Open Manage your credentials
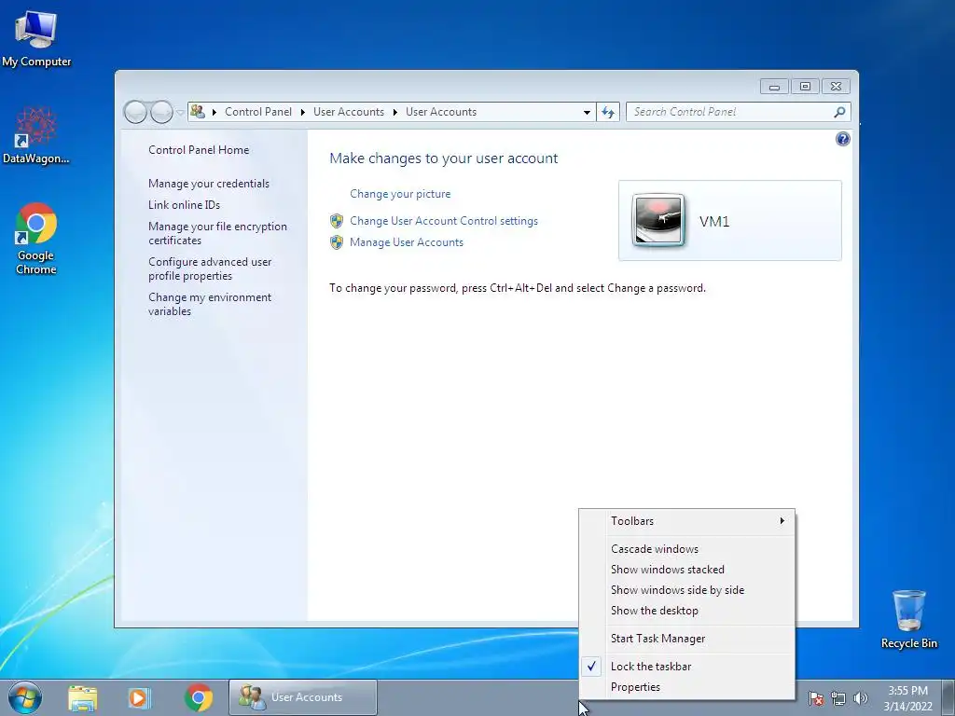 208,184
